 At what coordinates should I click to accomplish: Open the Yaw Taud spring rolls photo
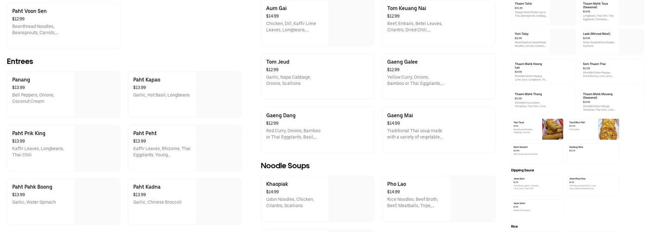[x=552, y=129]
